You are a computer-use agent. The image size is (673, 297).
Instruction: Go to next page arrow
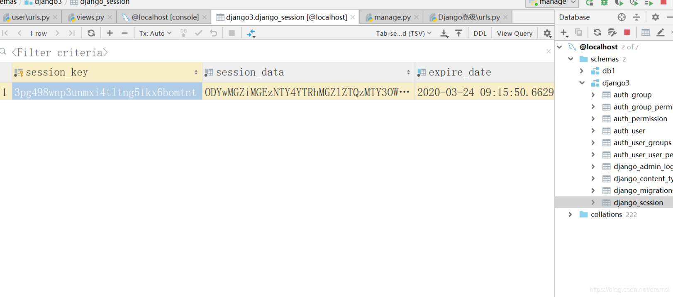(x=57, y=33)
